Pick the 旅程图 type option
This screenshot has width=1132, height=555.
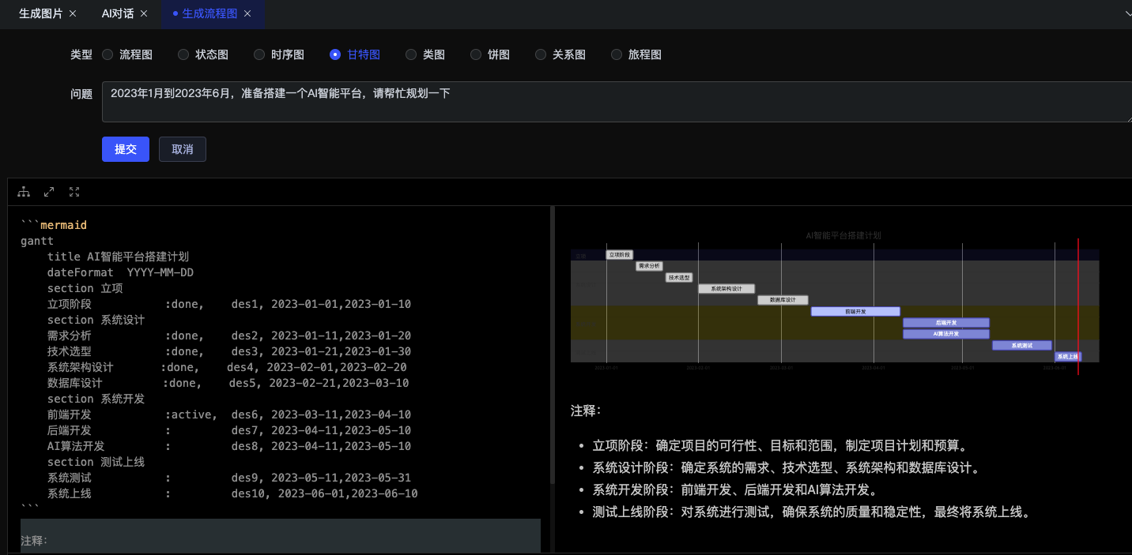pyautogui.click(x=617, y=54)
